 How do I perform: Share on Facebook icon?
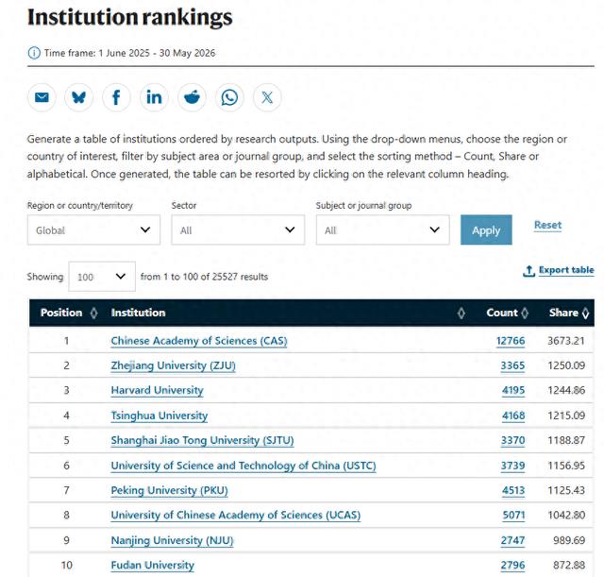(116, 97)
